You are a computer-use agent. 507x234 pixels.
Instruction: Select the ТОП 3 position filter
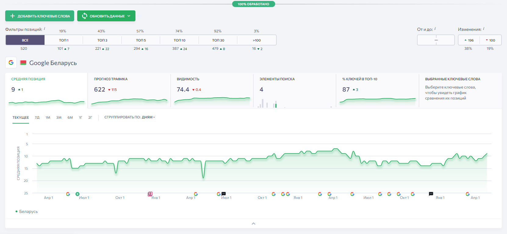(x=102, y=40)
